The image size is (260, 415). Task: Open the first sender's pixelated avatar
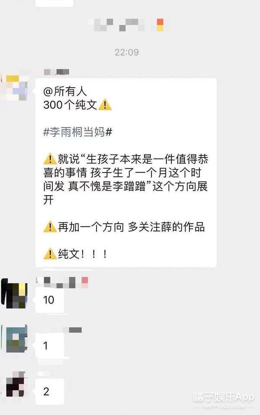16,88
